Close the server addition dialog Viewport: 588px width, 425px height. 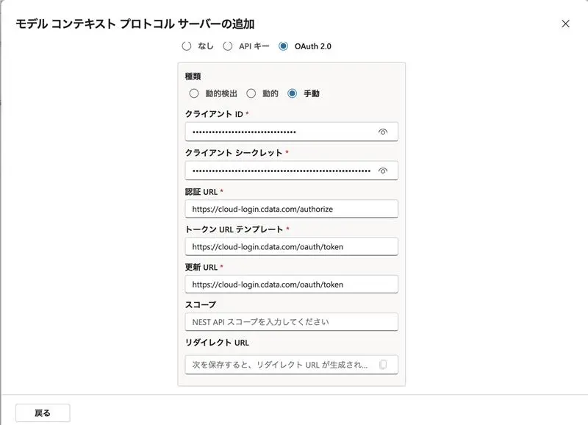565,23
